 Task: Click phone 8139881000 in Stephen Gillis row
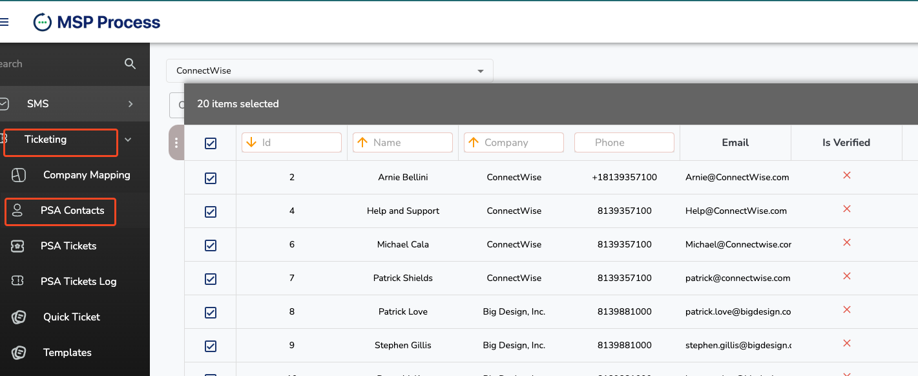[x=625, y=345]
